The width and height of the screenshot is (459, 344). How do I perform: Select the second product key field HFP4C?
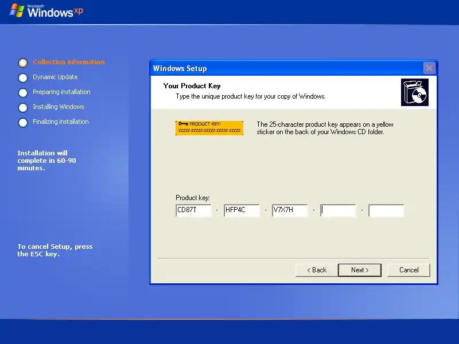[242, 210]
